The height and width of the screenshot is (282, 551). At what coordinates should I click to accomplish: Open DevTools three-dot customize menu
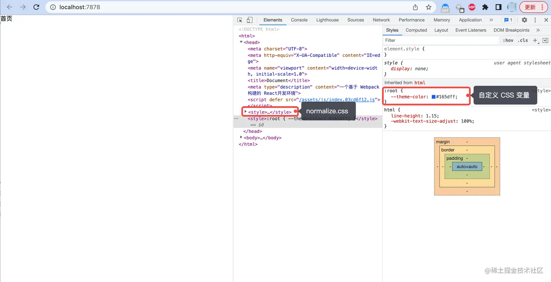click(535, 20)
